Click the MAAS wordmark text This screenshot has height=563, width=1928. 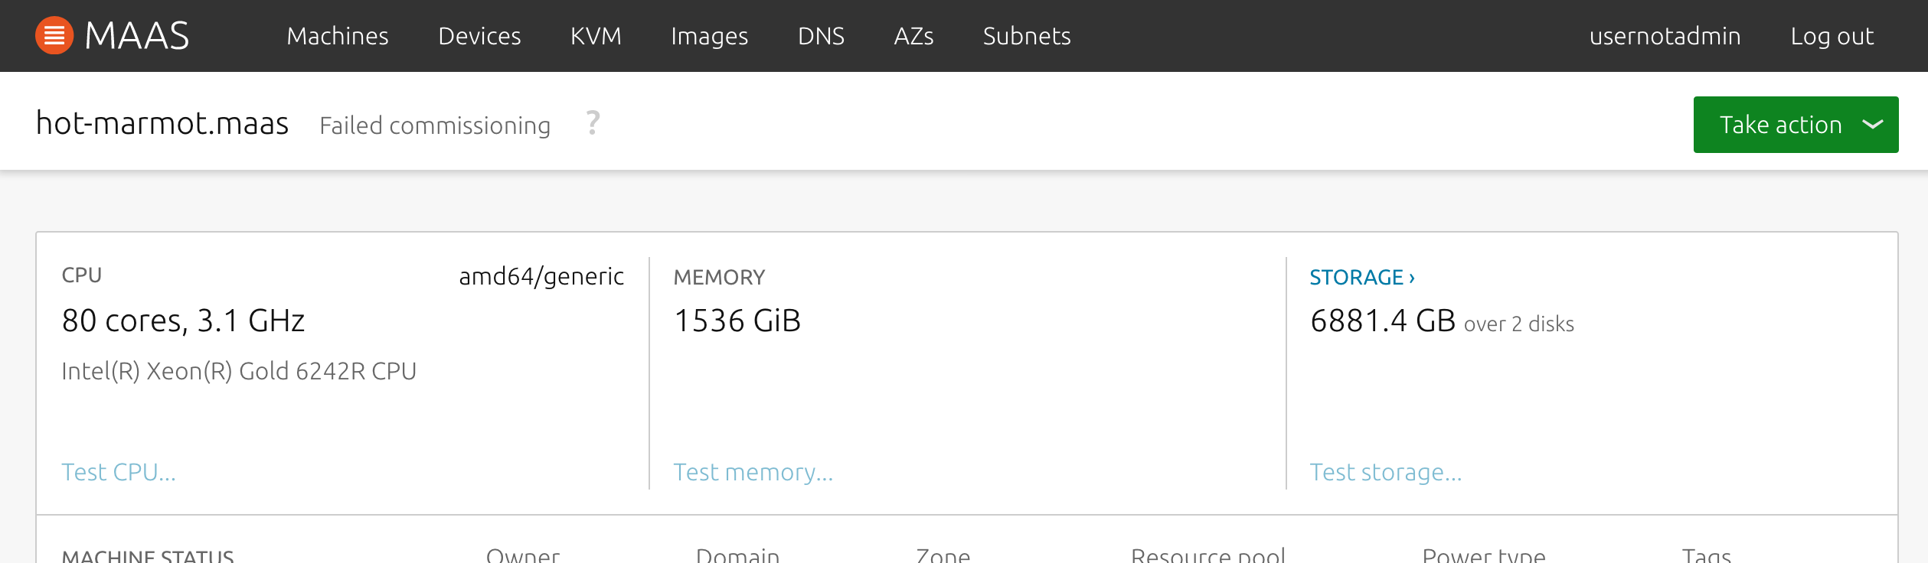click(137, 36)
